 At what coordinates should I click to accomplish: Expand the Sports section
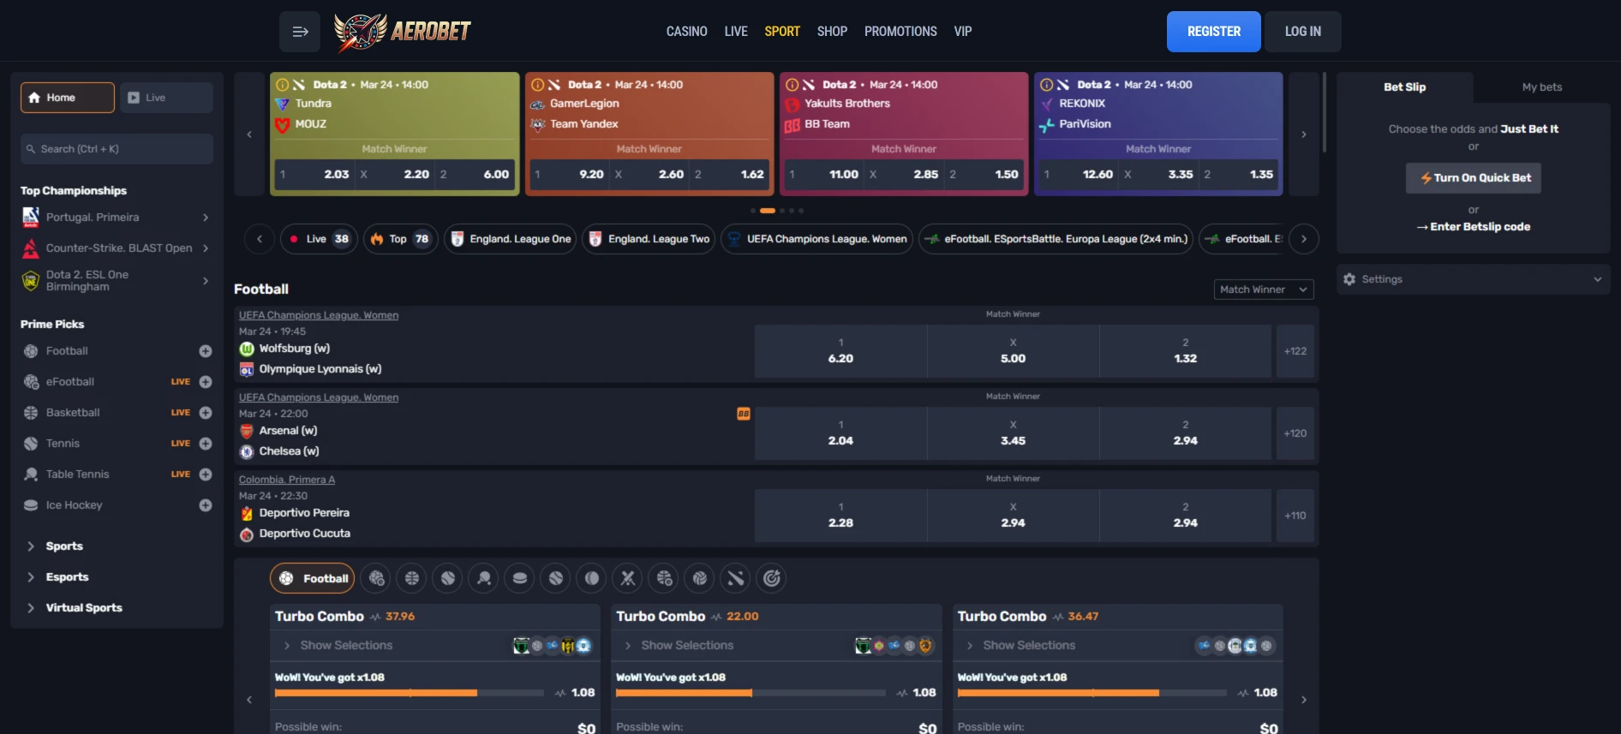pyautogui.click(x=117, y=546)
